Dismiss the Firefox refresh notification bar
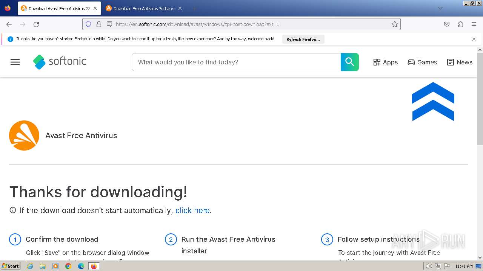483x271 pixels. (x=474, y=39)
